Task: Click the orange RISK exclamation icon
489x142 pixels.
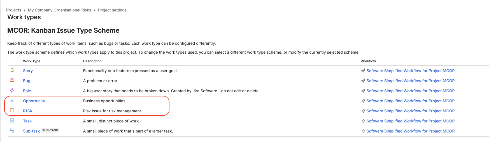Action: (x=12, y=110)
